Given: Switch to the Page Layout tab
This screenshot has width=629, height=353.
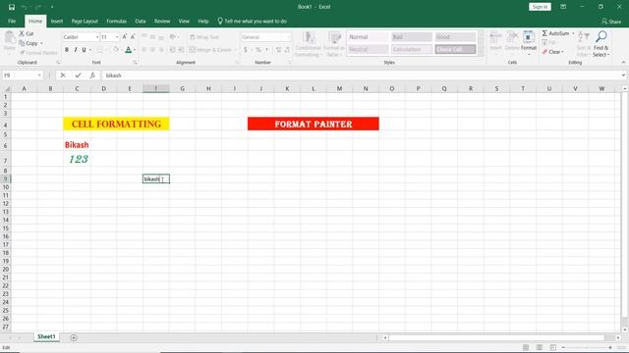Looking at the screenshot, I should pos(85,22).
